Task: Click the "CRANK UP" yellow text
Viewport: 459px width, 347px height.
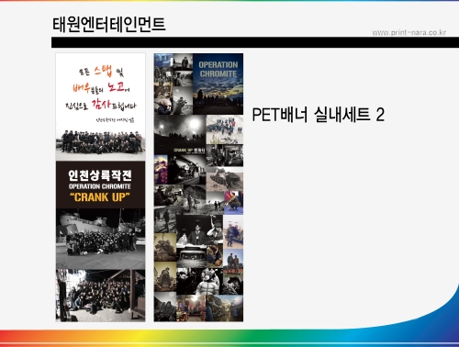Action: (100, 197)
